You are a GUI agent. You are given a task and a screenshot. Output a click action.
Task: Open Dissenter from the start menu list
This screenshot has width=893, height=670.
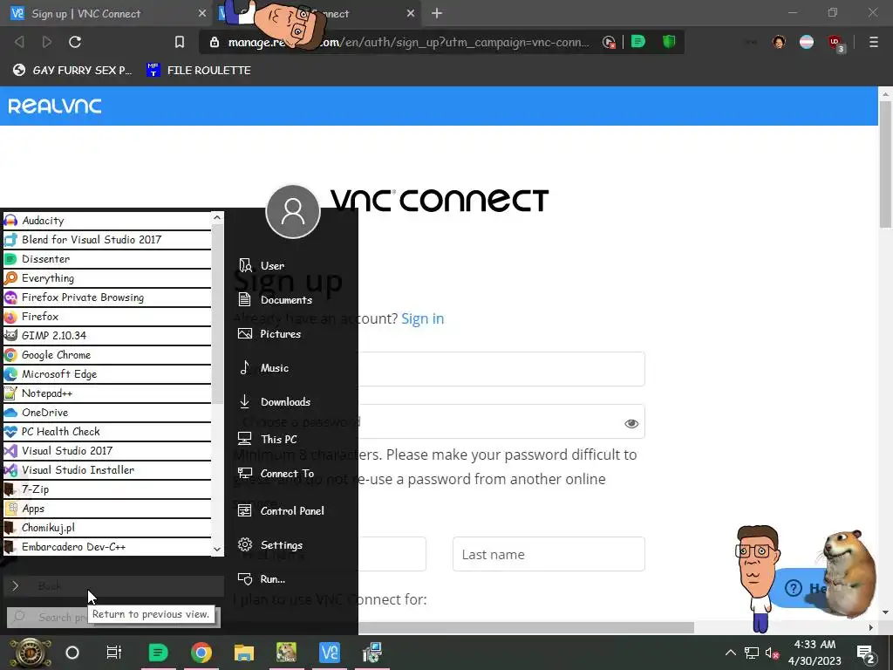click(x=107, y=259)
